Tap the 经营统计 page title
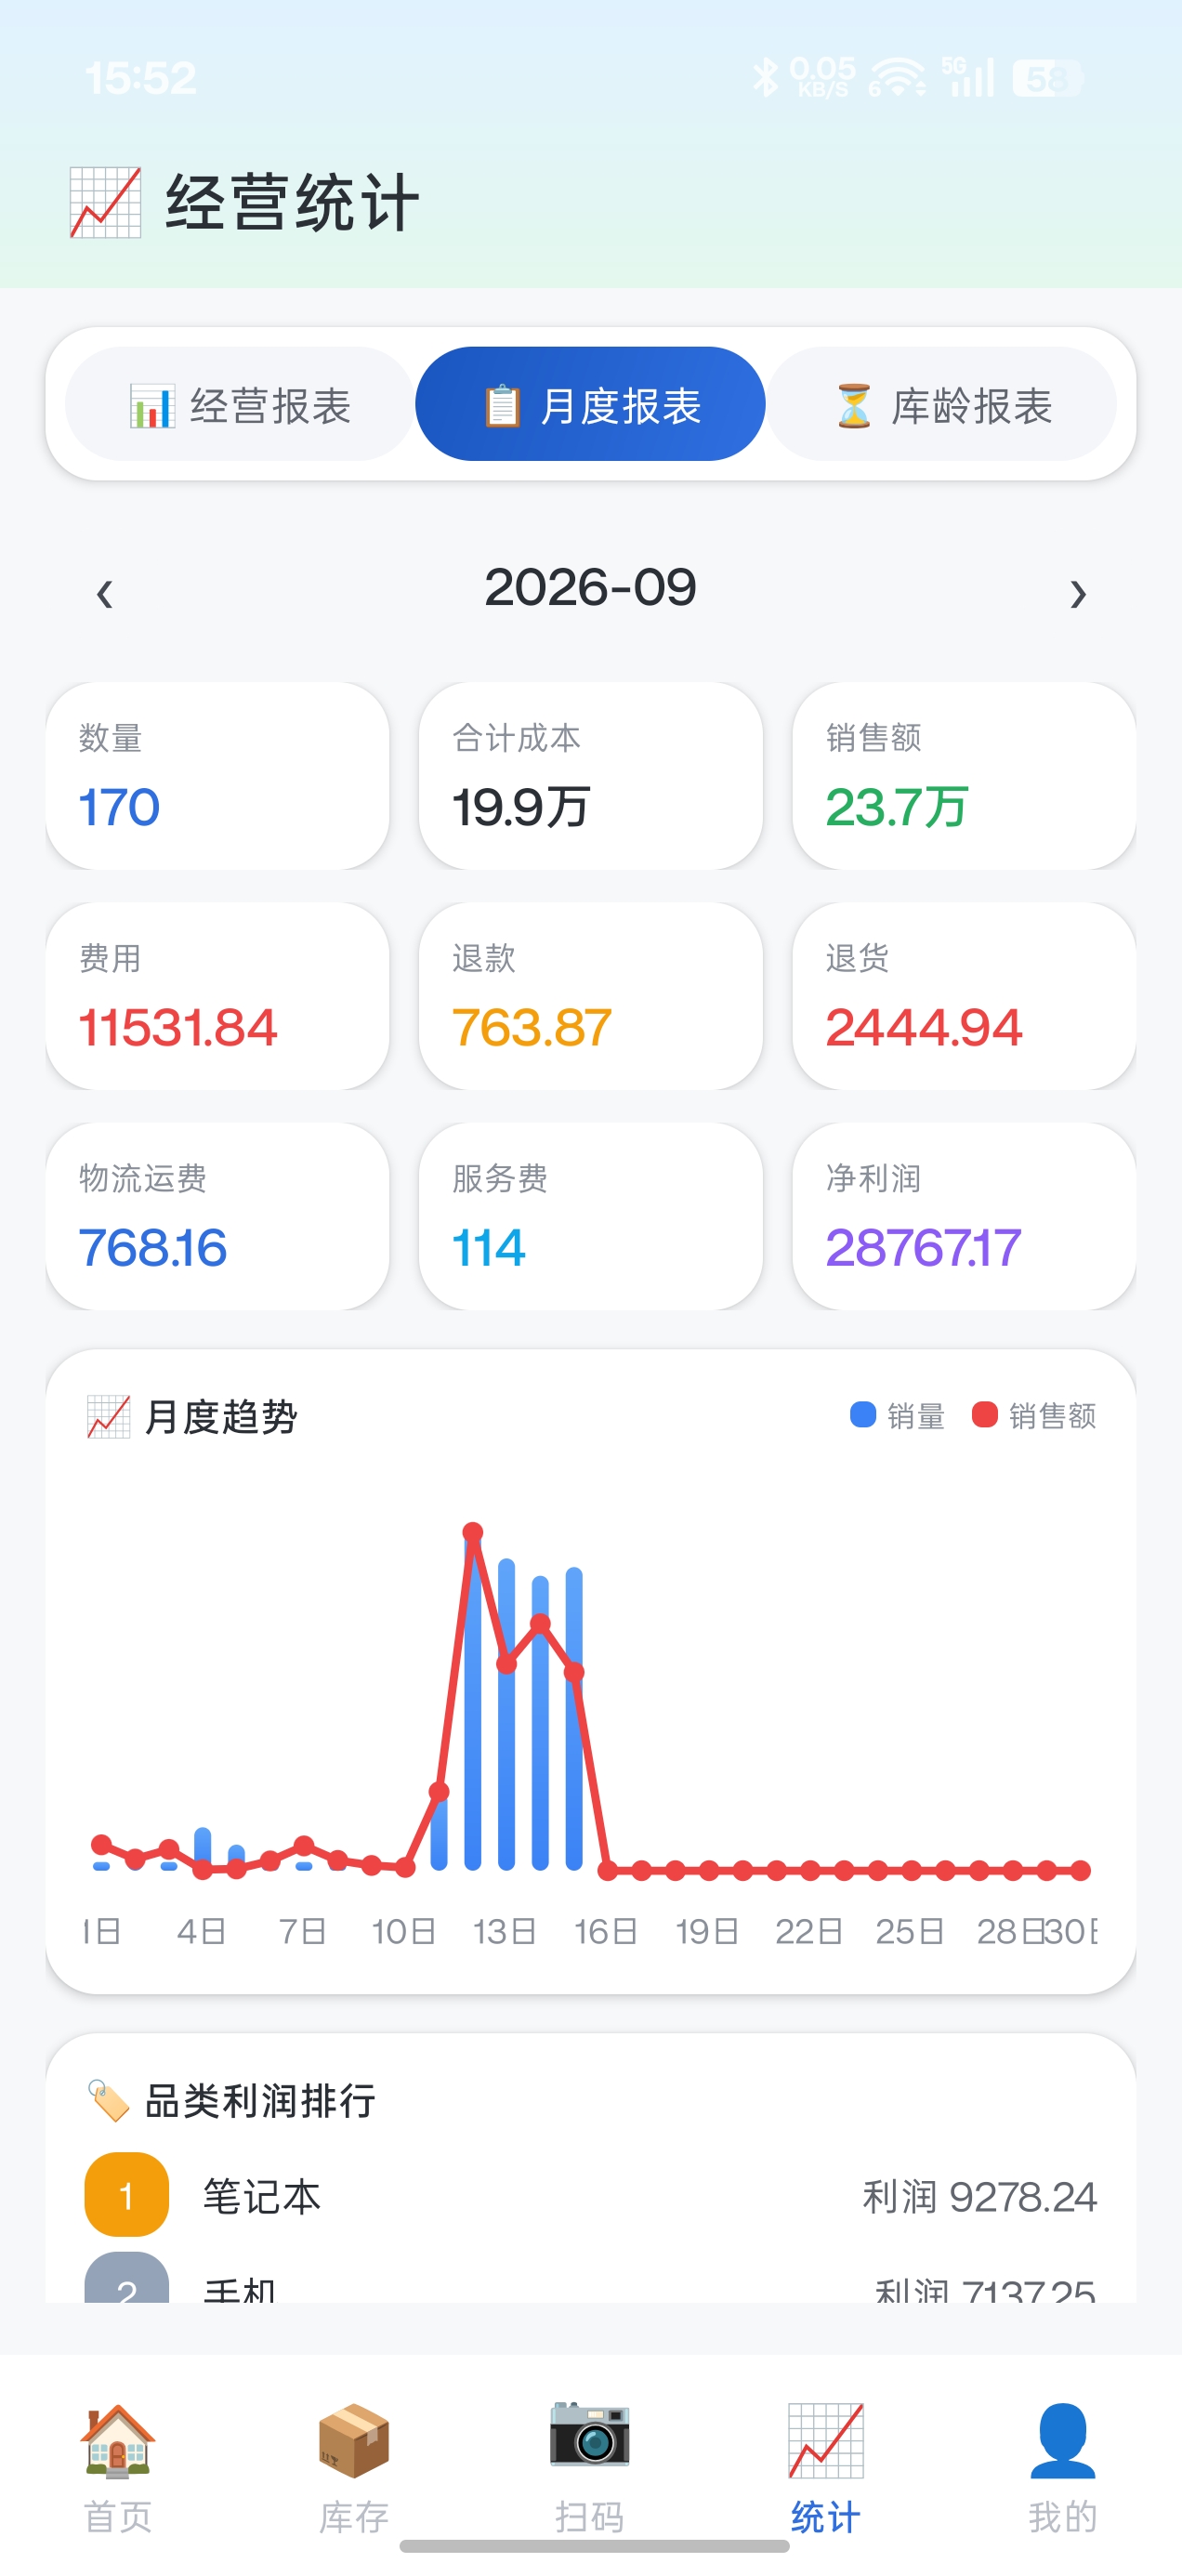The width and height of the screenshot is (1182, 2576). tap(292, 203)
